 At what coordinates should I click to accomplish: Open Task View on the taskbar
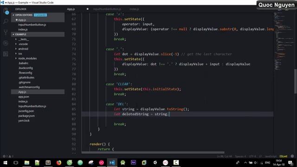[16, 163]
